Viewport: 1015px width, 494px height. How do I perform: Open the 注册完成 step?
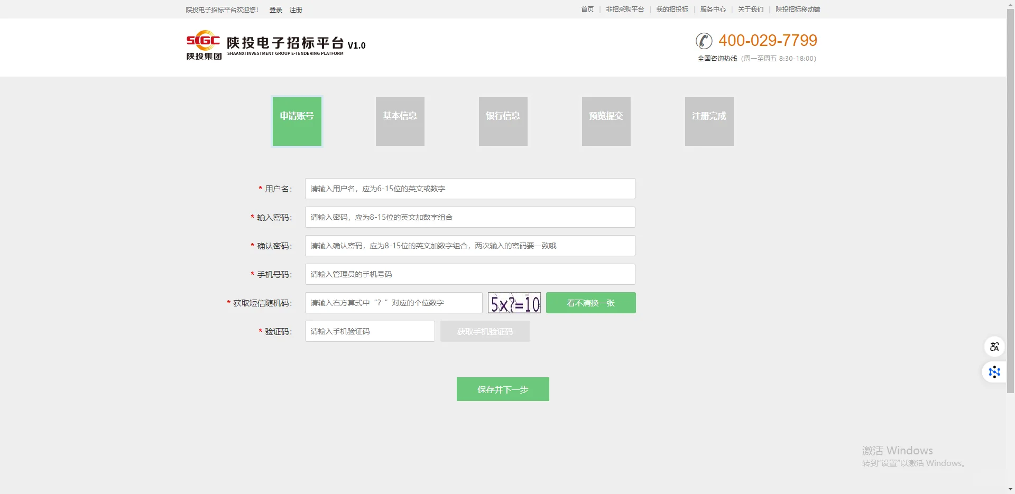pos(708,121)
